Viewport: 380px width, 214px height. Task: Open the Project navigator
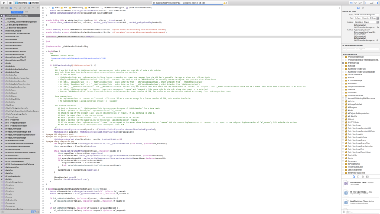click(2, 8)
